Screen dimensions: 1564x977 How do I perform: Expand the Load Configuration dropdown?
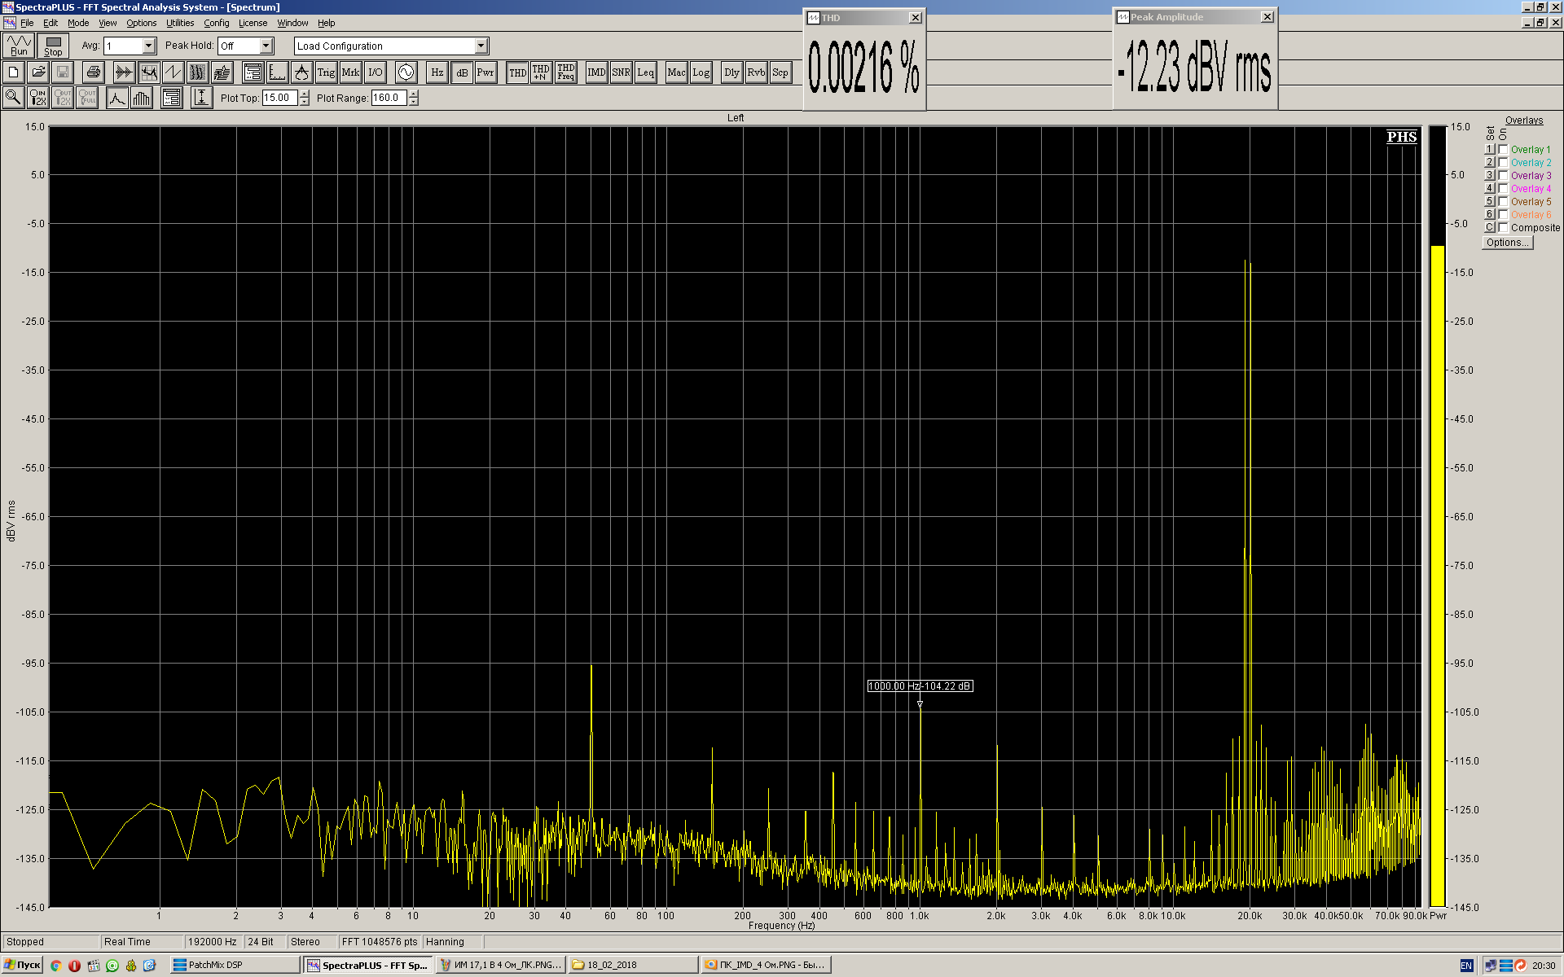point(481,46)
